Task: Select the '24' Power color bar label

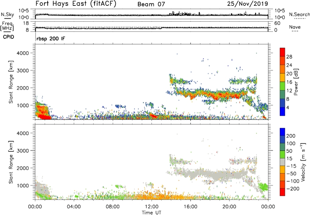Action: tap(289, 65)
